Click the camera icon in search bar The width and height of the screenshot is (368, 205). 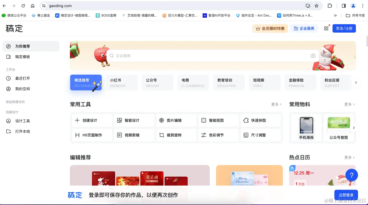point(313,55)
